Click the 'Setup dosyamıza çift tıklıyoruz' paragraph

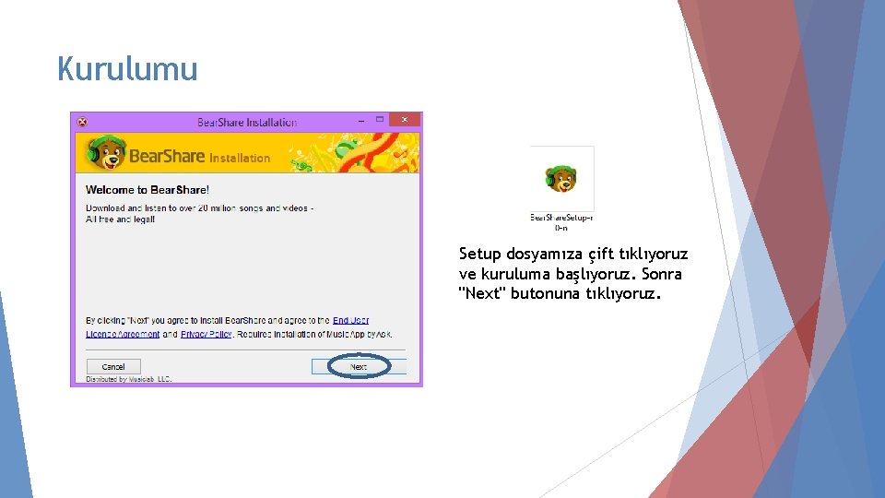(573, 274)
